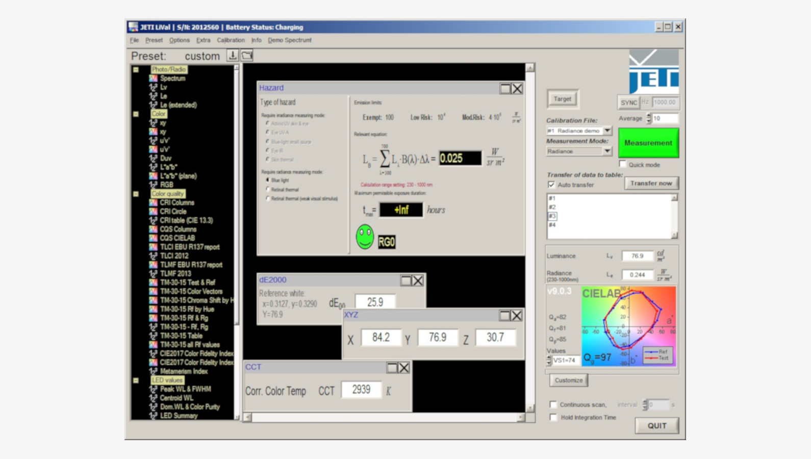
Task: Open the Calibration File dropdown
Action: tap(607, 131)
